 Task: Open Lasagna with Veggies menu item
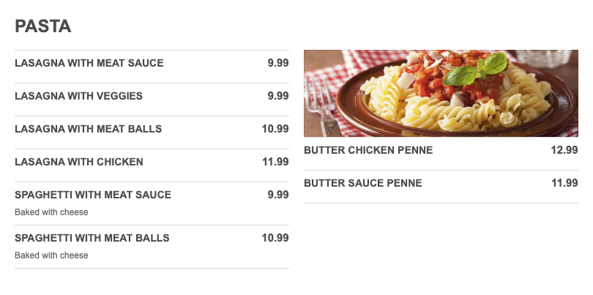[x=78, y=96]
